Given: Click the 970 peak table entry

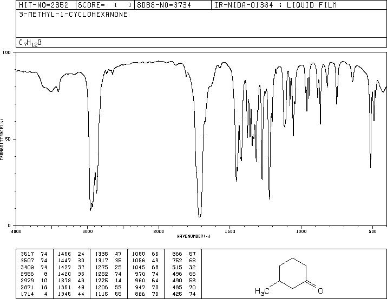Looking at the screenshot, I should point(147,274).
